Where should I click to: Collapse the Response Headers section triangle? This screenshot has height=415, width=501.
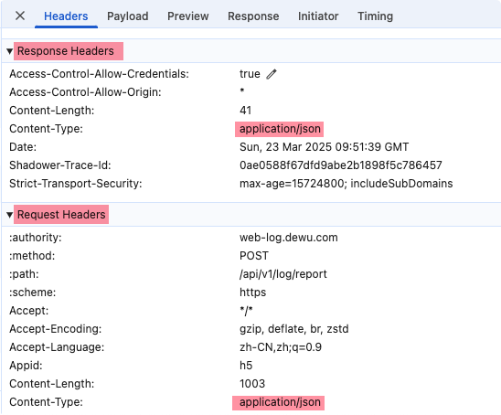[9, 51]
